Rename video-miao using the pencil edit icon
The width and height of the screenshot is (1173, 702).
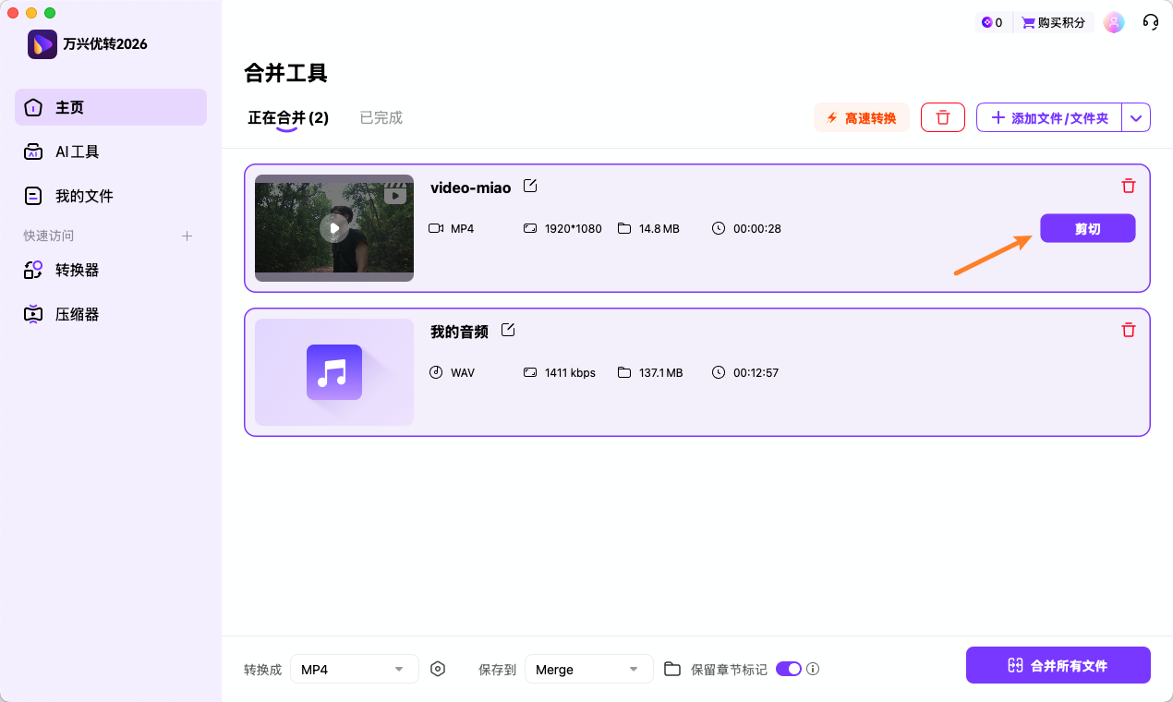(x=530, y=186)
